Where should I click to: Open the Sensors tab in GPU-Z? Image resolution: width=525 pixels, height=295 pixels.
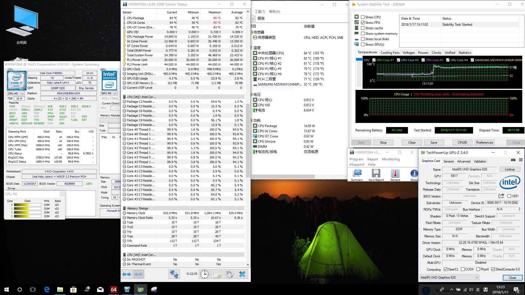(x=448, y=161)
